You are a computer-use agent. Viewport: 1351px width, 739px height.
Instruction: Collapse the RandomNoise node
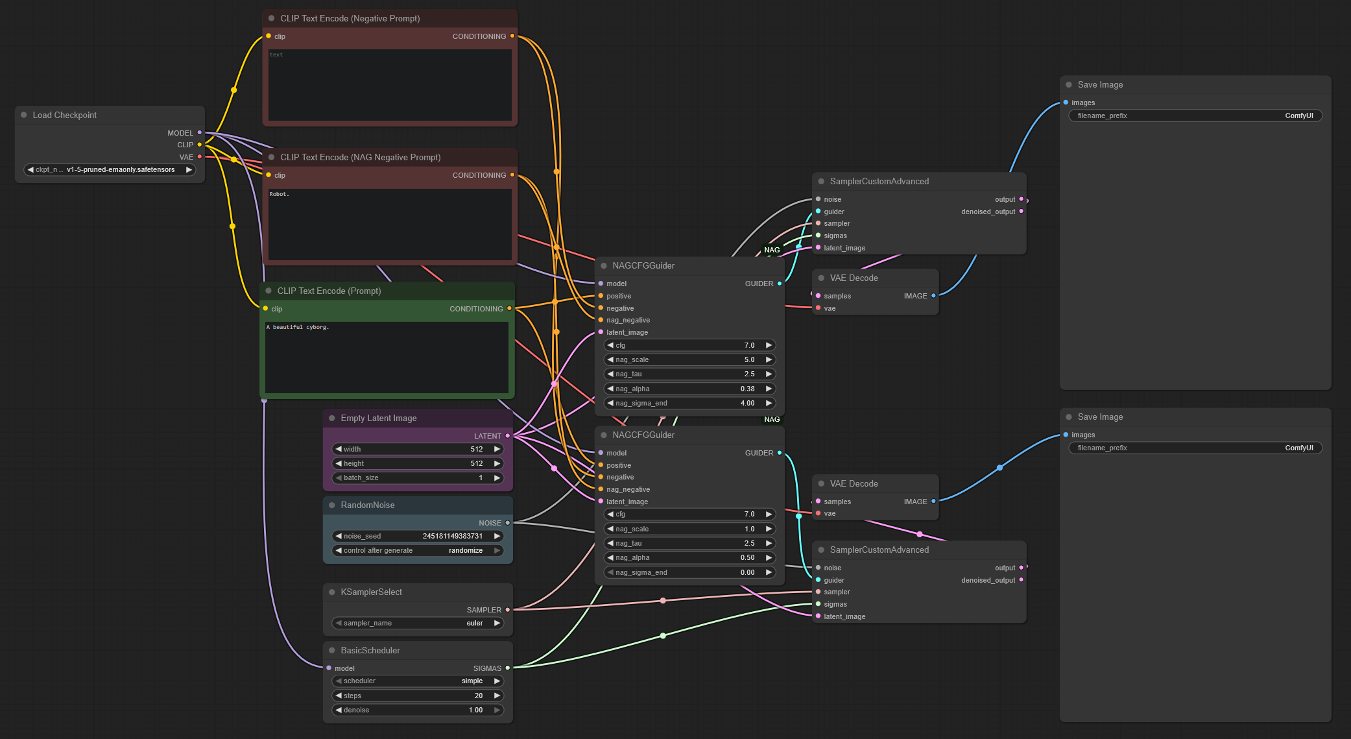point(332,505)
